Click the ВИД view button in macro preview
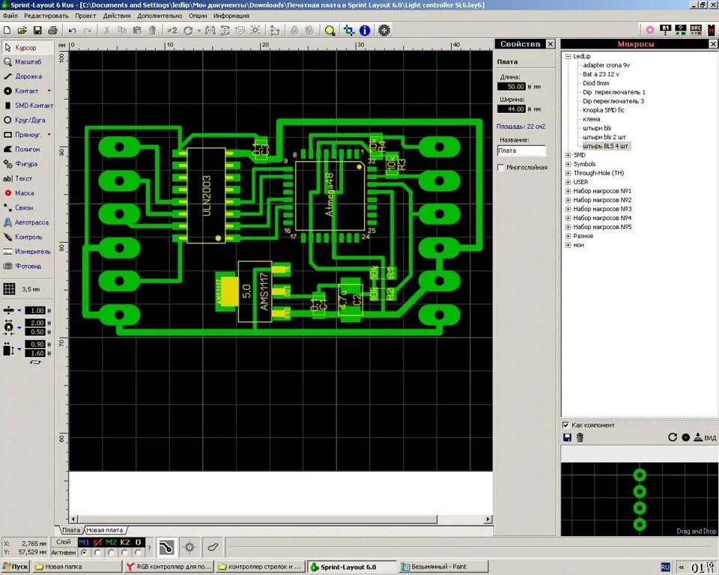 [x=705, y=437]
